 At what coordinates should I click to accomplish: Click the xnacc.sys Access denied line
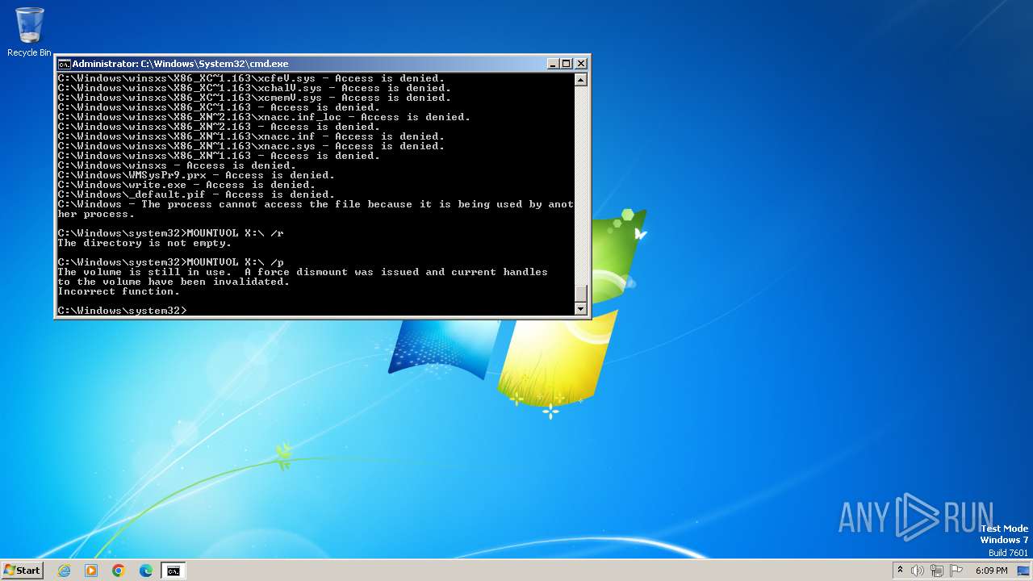point(251,146)
